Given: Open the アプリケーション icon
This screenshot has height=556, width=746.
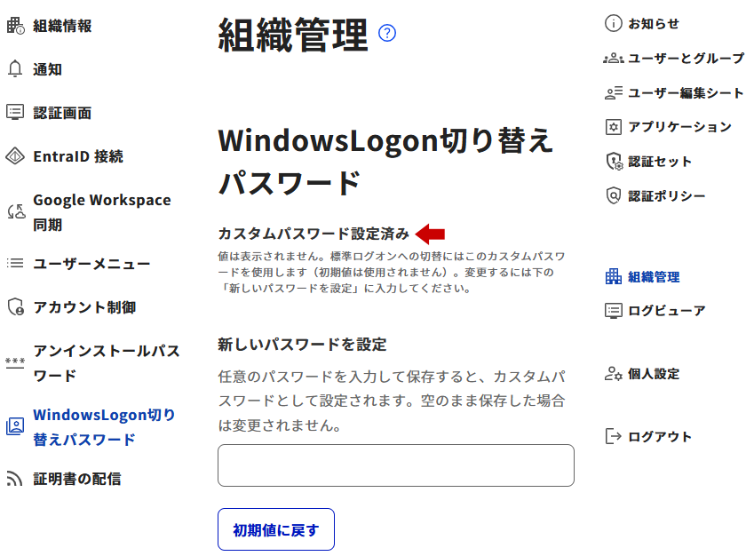Looking at the screenshot, I should pos(614,127).
